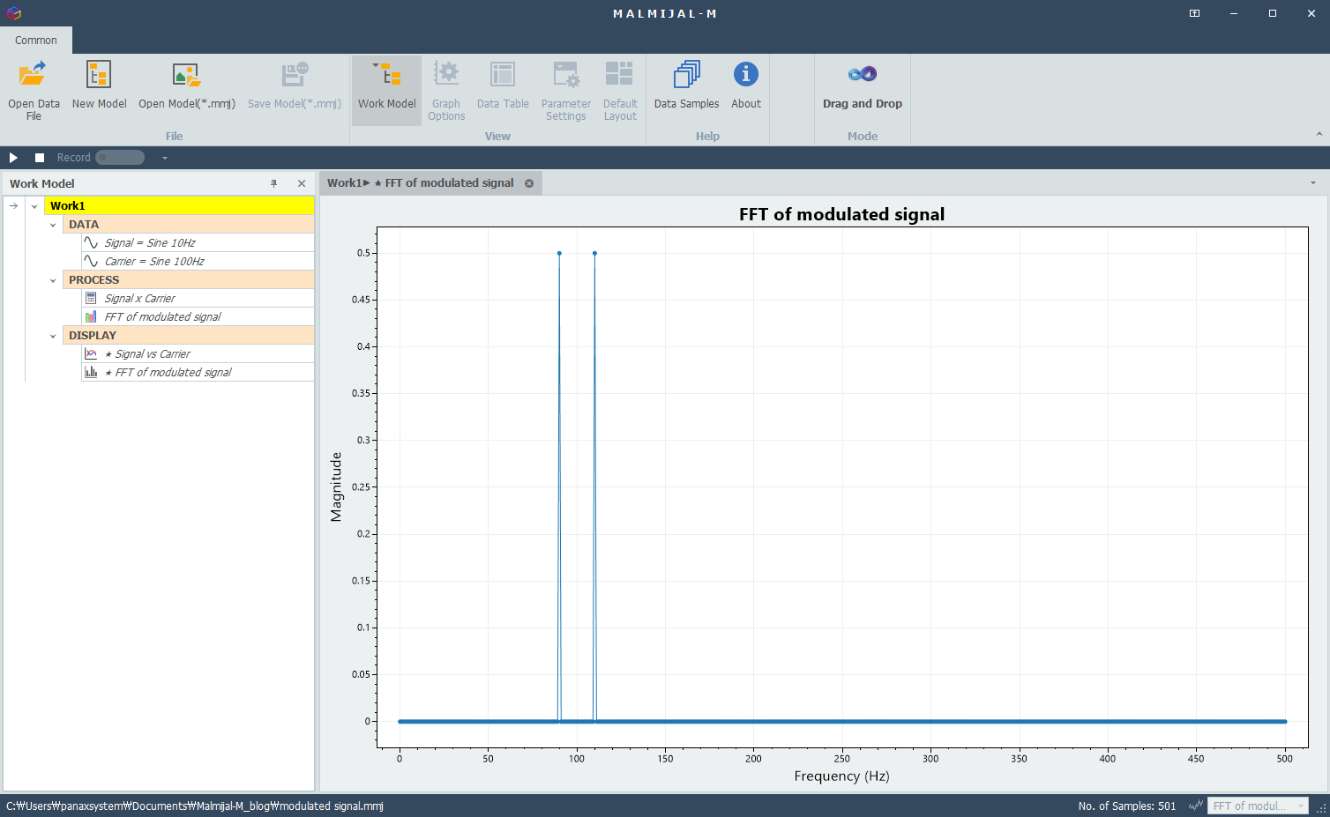Collapse the PROCESS group

coord(53,280)
